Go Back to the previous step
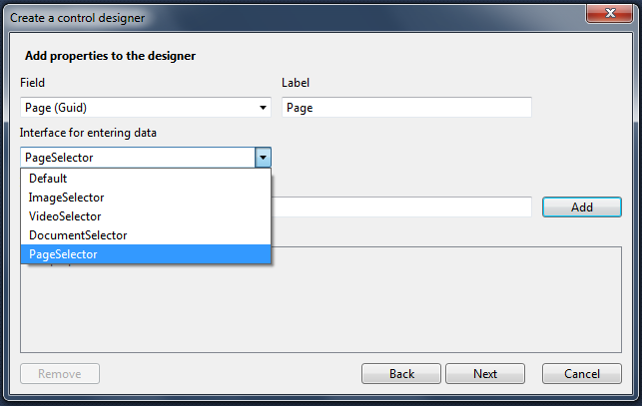Viewport: 642px width, 406px height. pos(401,374)
